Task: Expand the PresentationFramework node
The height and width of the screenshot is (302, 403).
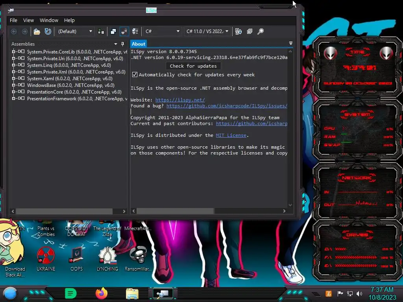Action: [13, 98]
